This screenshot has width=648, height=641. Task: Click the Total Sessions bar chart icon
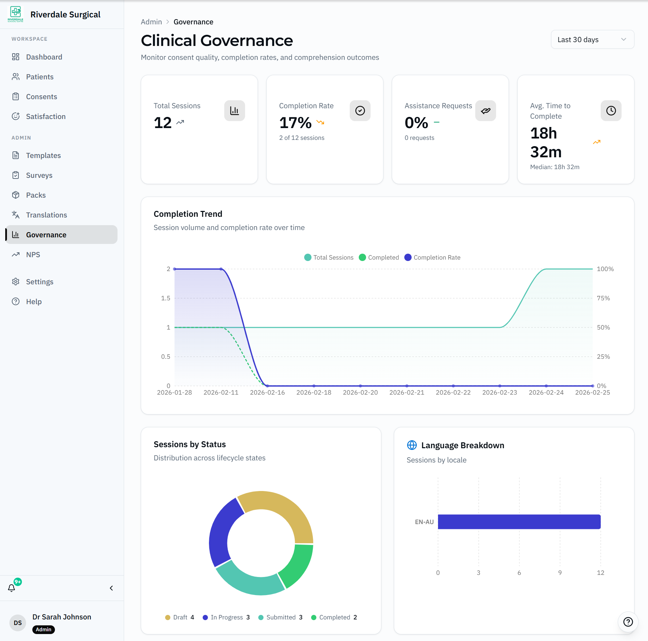pos(235,111)
